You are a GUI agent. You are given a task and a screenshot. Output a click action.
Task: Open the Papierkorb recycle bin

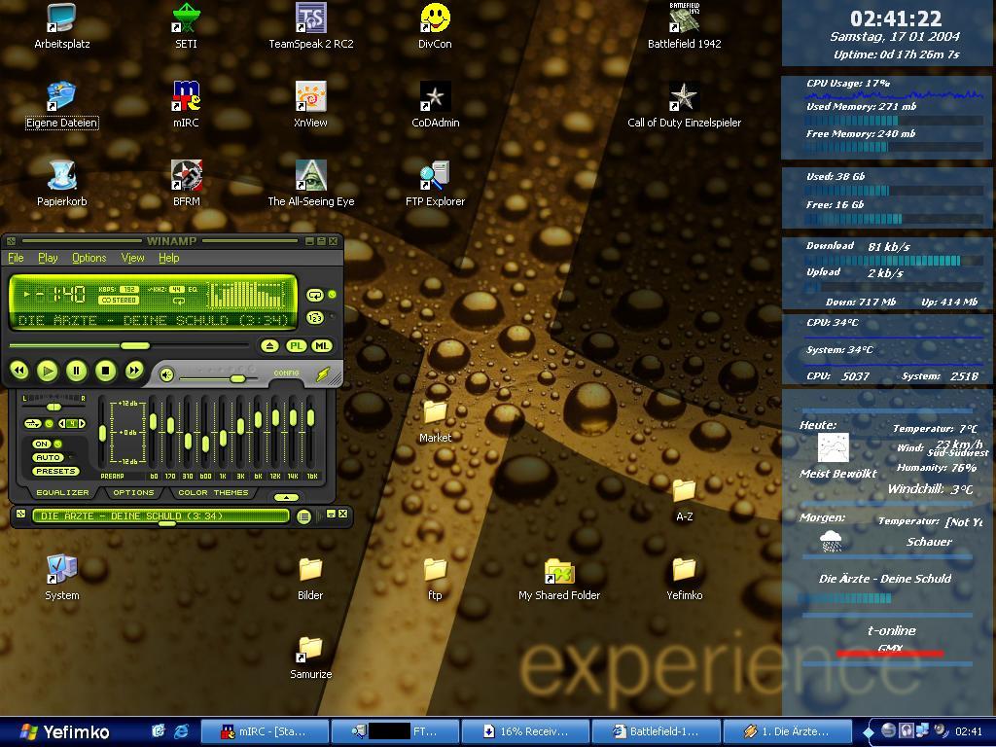(x=61, y=185)
